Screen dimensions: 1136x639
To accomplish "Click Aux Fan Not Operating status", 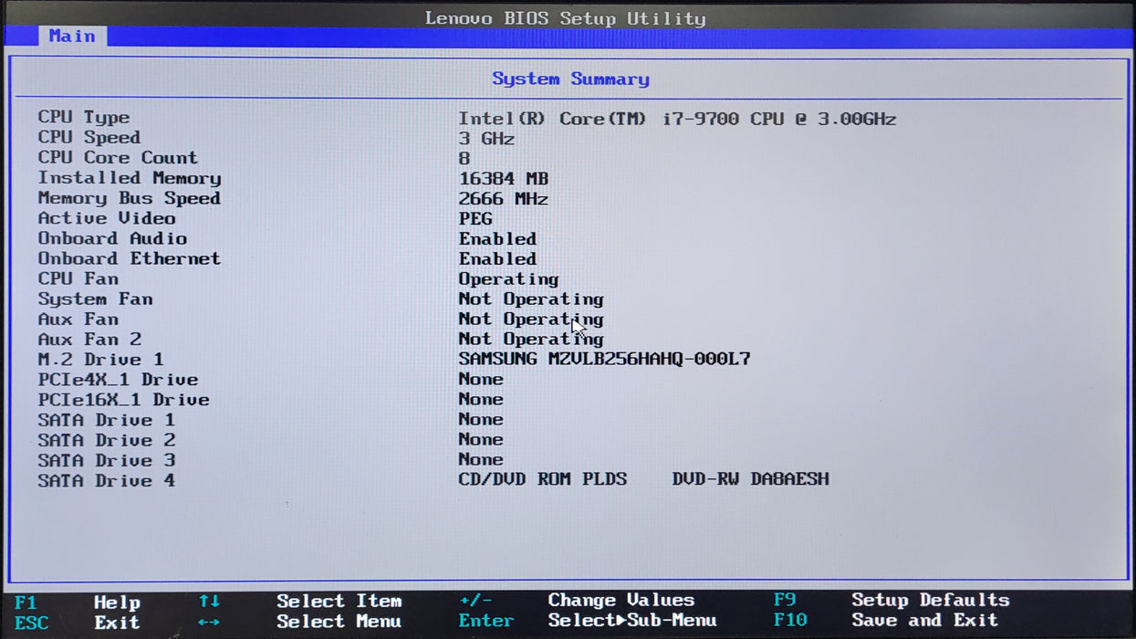I will coord(531,319).
